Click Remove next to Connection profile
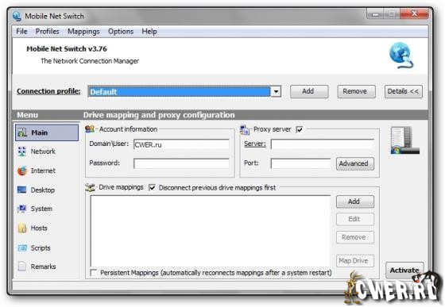The height and width of the screenshot is (307, 445). [x=356, y=91]
